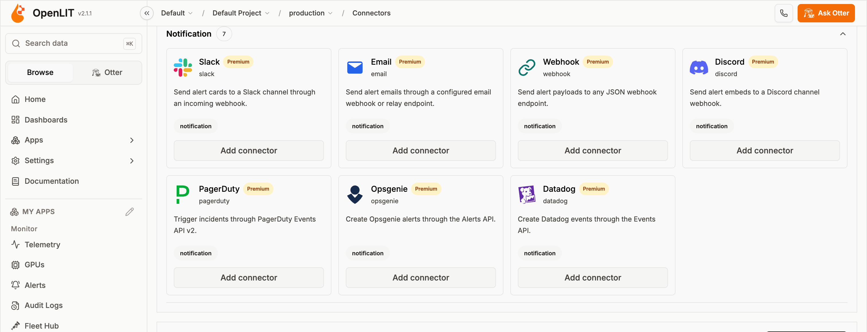Open the production environment dropdown
Screen dimensions: 867x332
click(x=311, y=13)
